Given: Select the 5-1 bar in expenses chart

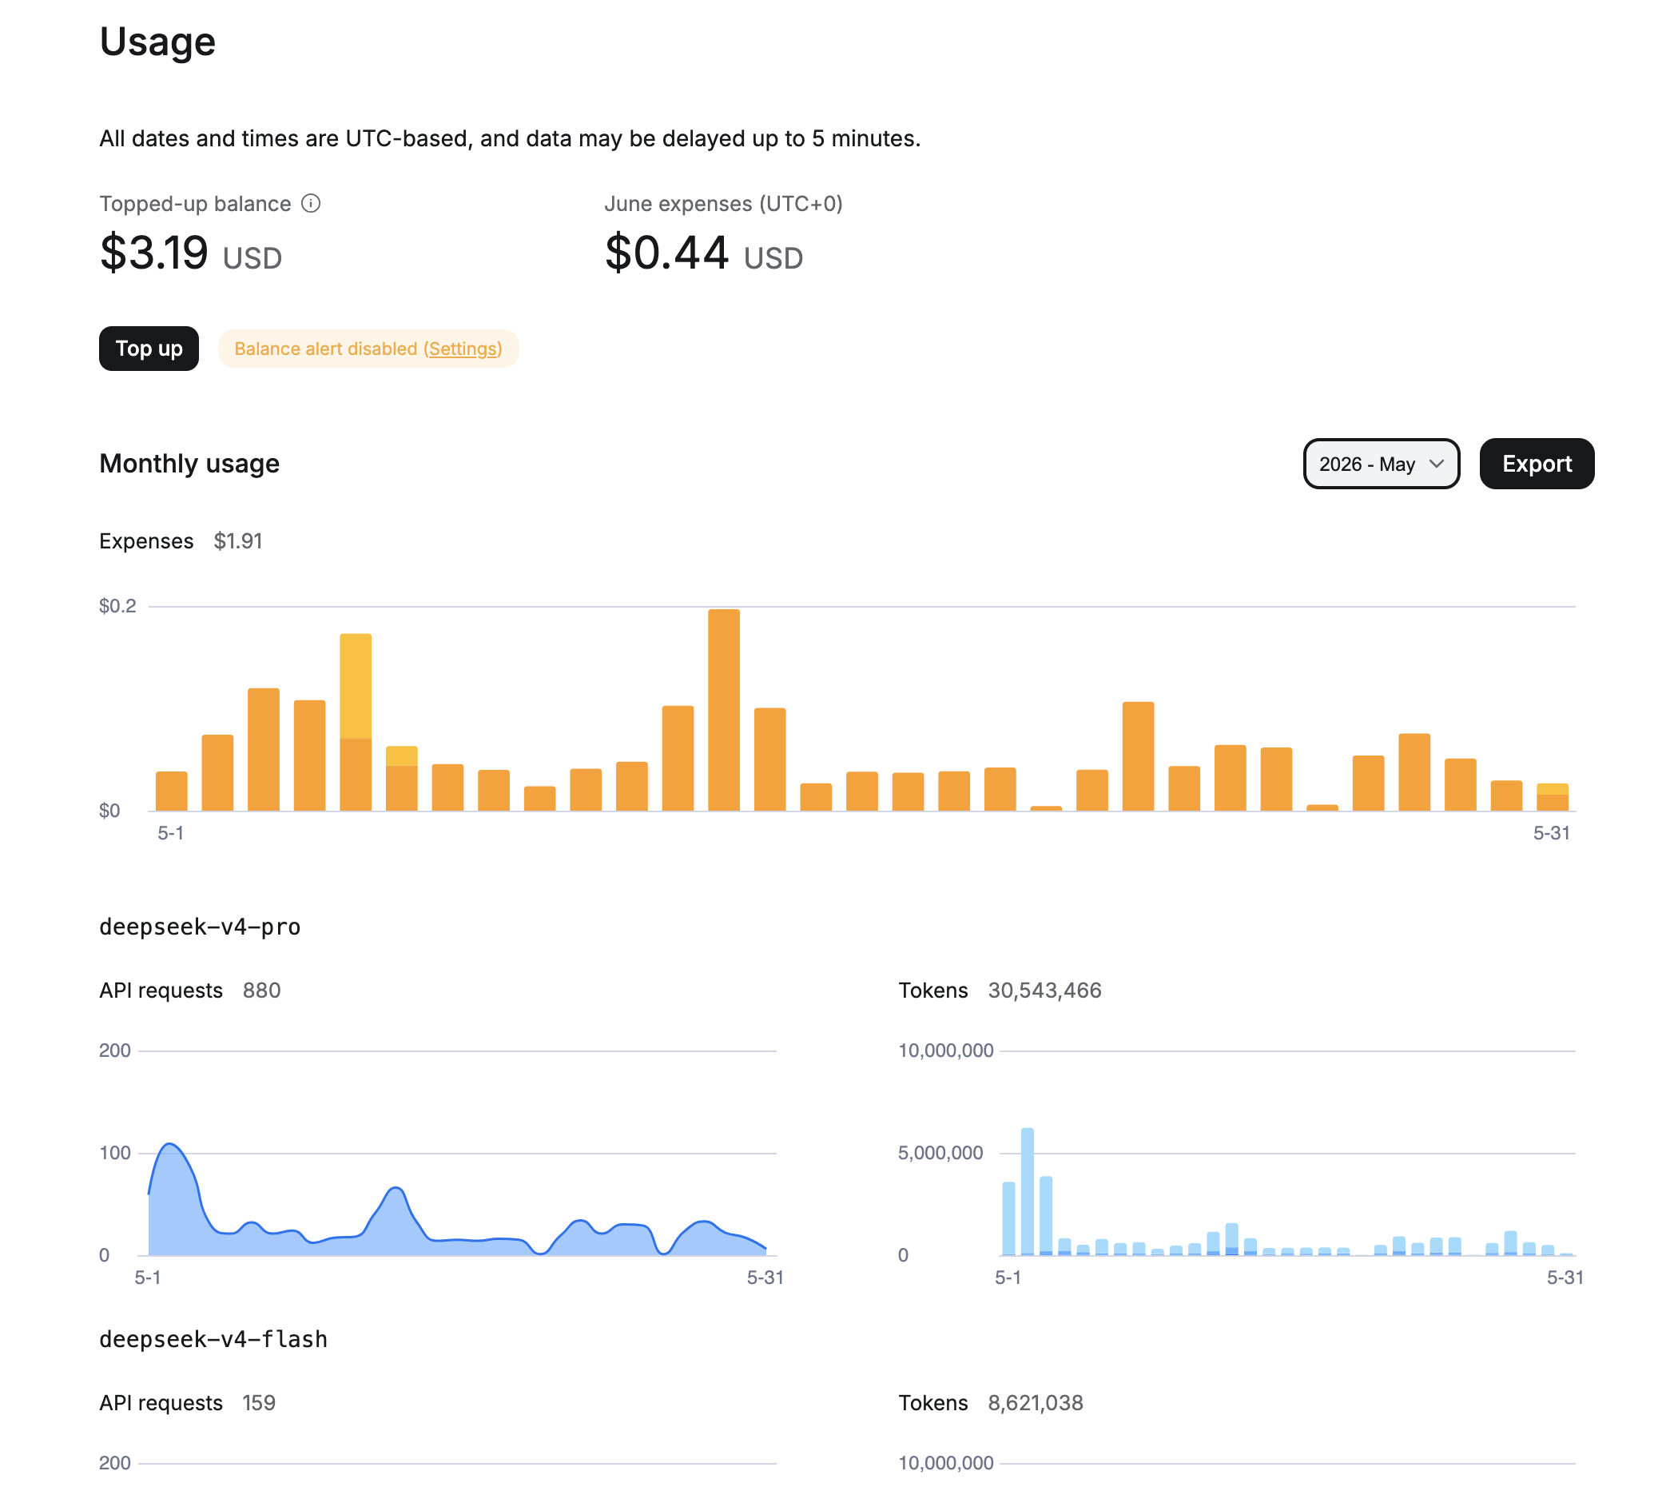Looking at the screenshot, I should click(172, 791).
